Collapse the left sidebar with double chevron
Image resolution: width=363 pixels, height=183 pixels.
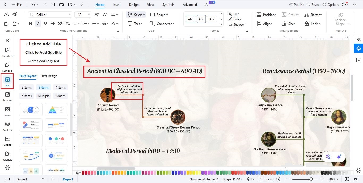click(7, 40)
